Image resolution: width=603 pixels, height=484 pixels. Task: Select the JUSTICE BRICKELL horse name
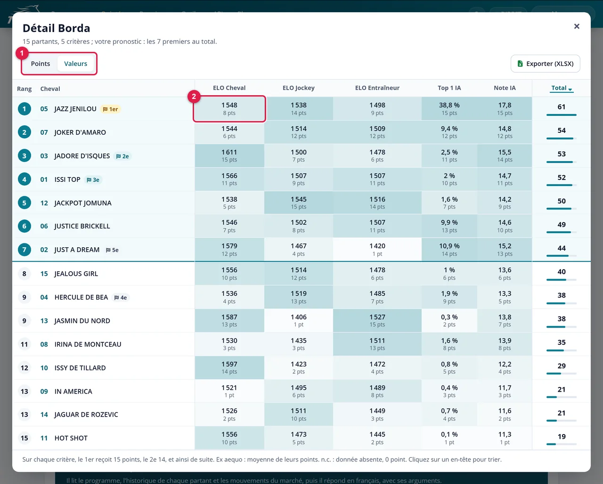82,226
